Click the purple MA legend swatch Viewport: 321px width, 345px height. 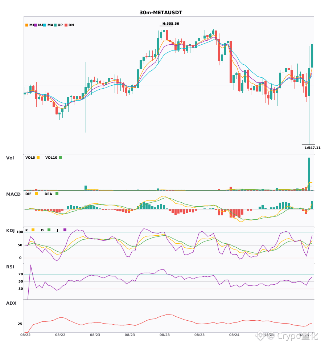point(36,25)
